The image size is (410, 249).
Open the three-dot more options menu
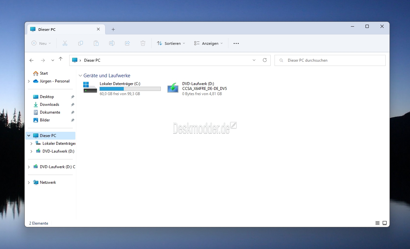236,43
